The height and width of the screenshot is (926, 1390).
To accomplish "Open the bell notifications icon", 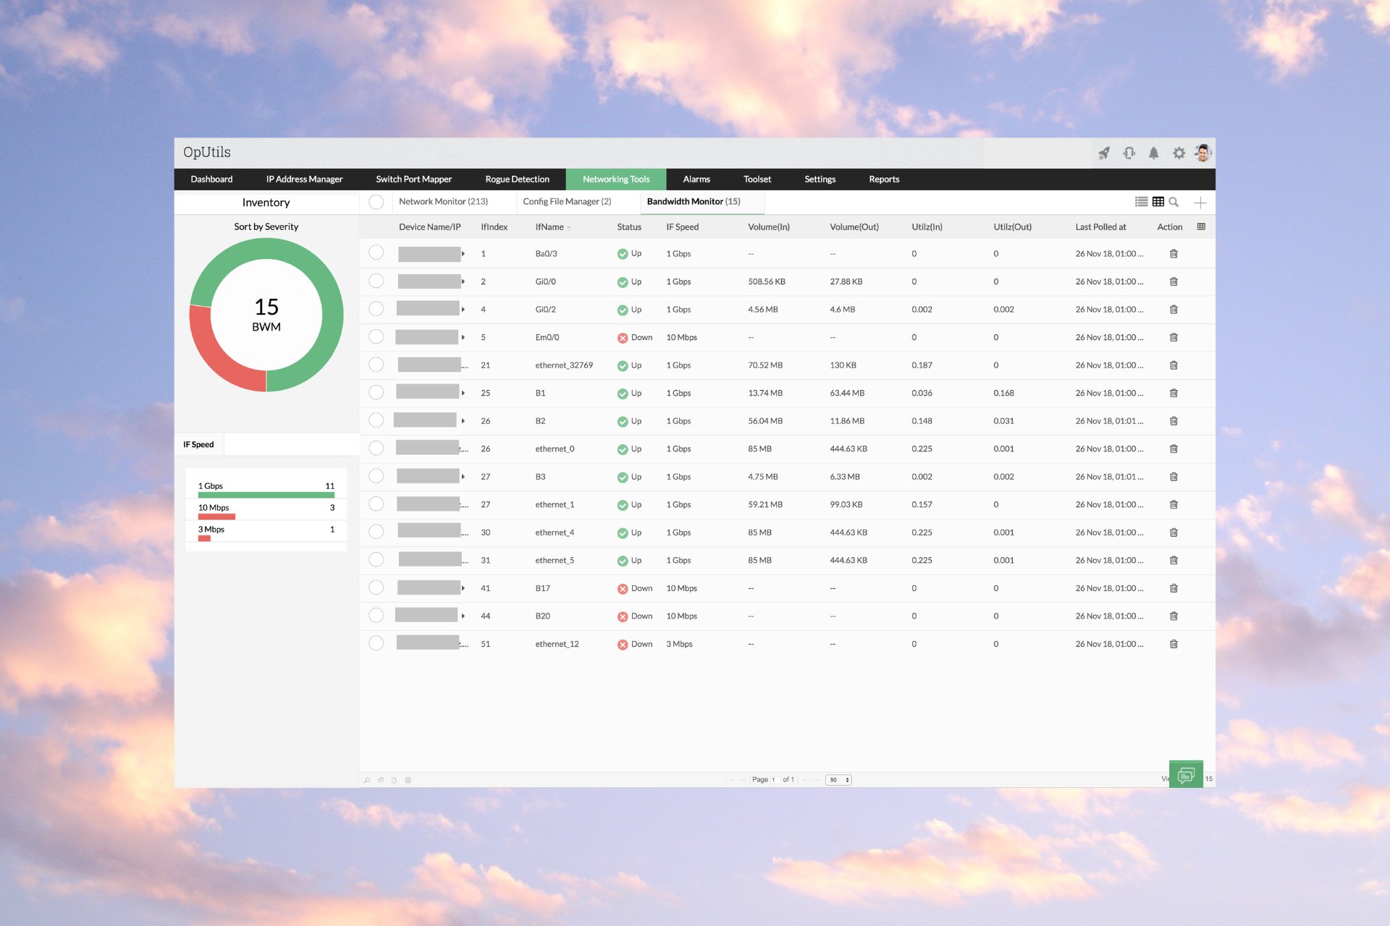I will [1153, 153].
